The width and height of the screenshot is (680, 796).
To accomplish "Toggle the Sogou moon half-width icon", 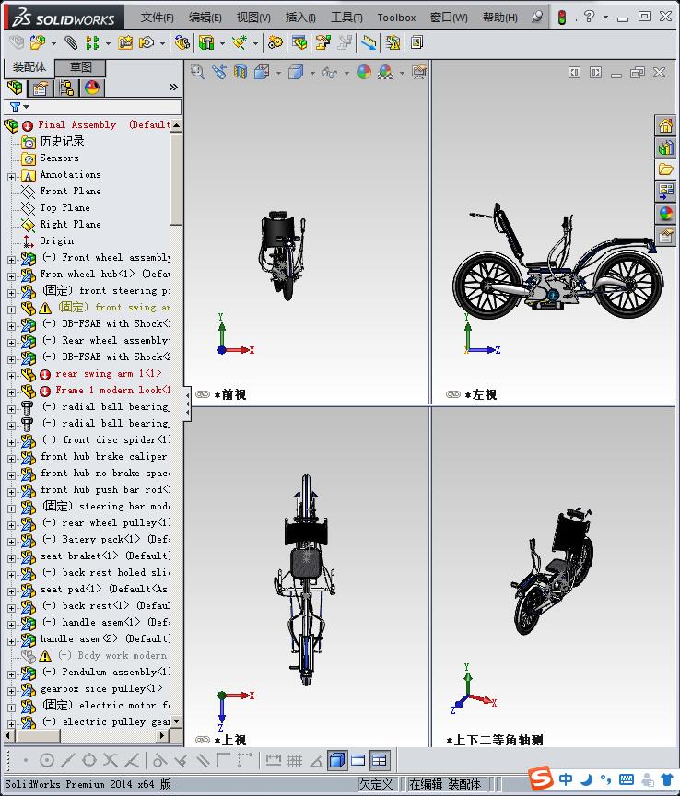I will tap(587, 778).
